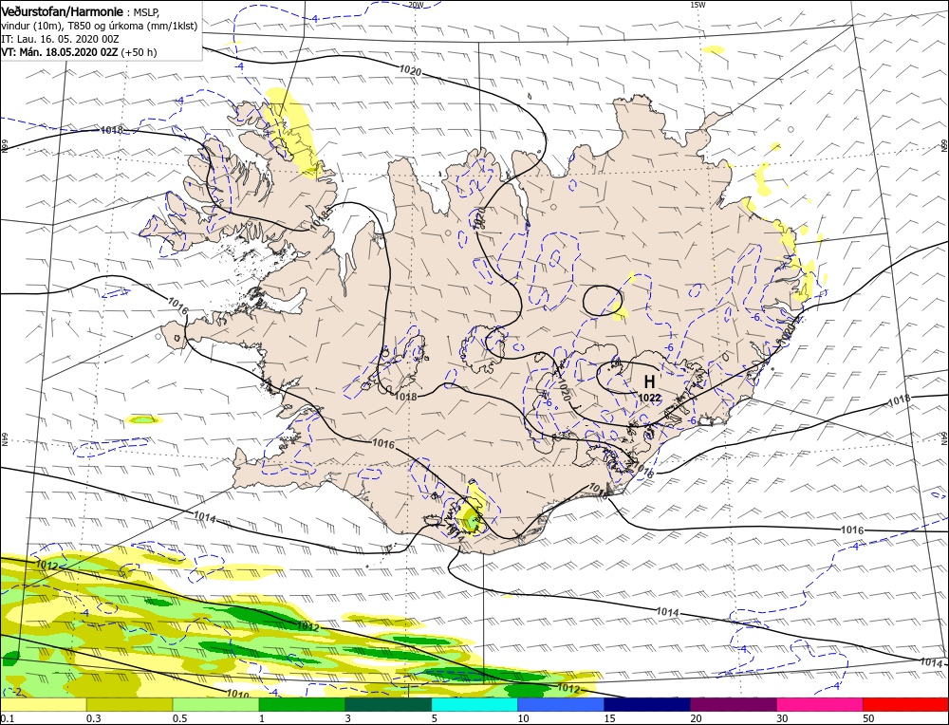This screenshot has width=949, height=725.
Task: Select the light green 0.5 legend swatch
Action: [216, 704]
